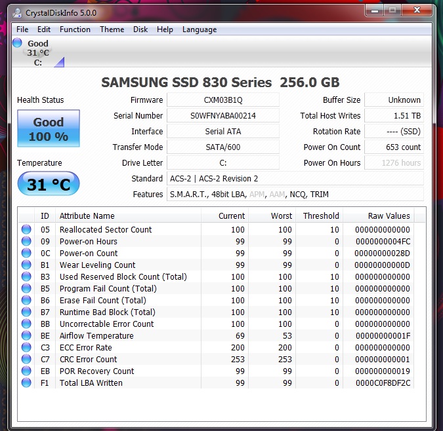This screenshot has width=443, height=431.
Task: Select the Total LBA Written attribute name
Action: tap(91, 383)
